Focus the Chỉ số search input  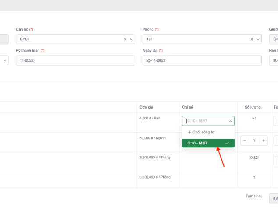[x=204, y=121]
